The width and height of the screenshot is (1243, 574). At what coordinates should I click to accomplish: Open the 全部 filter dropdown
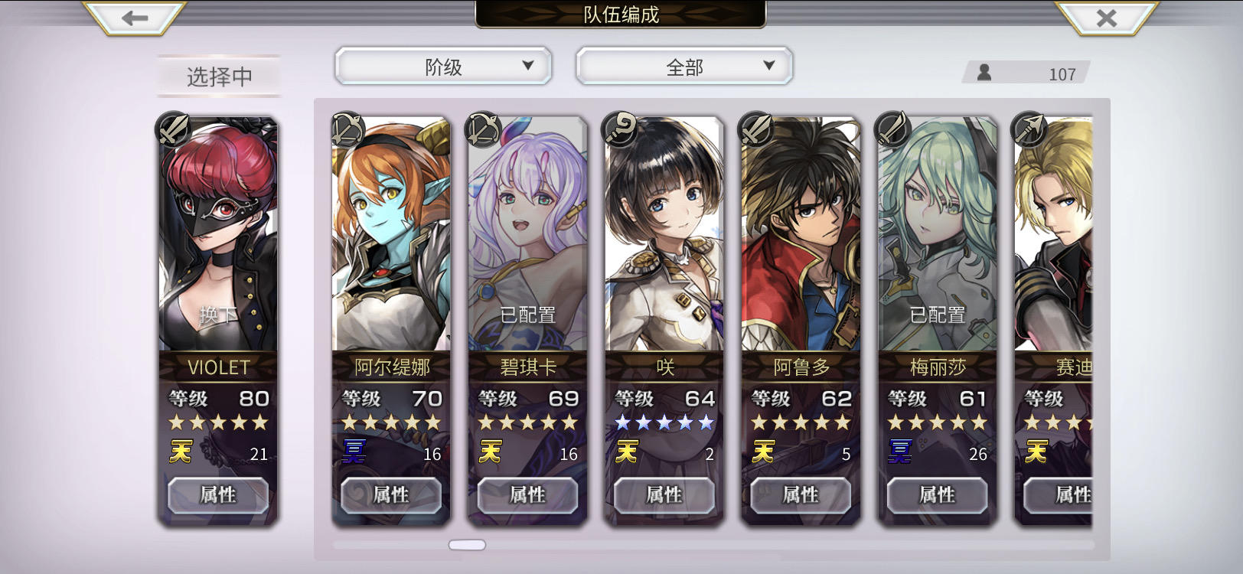(x=684, y=67)
